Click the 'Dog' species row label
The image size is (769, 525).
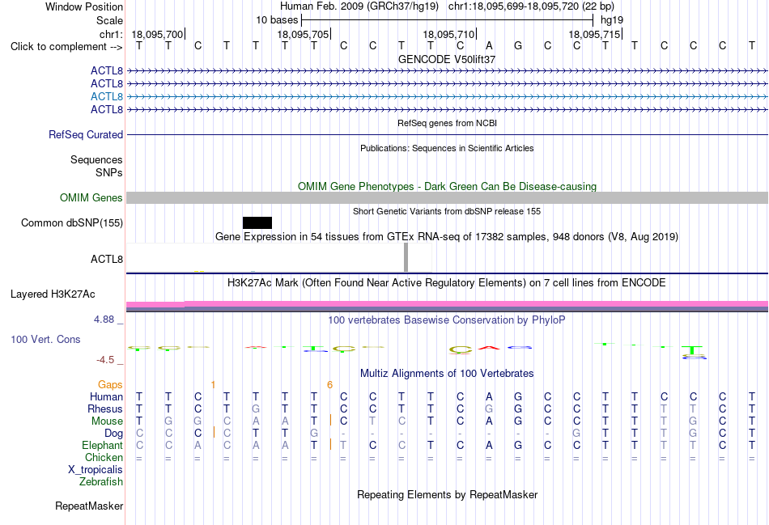coord(113,434)
